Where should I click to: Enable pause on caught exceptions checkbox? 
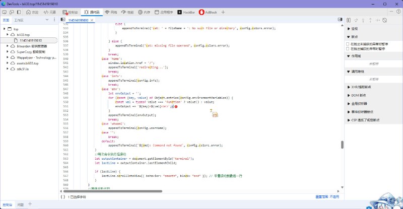tap(348, 49)
